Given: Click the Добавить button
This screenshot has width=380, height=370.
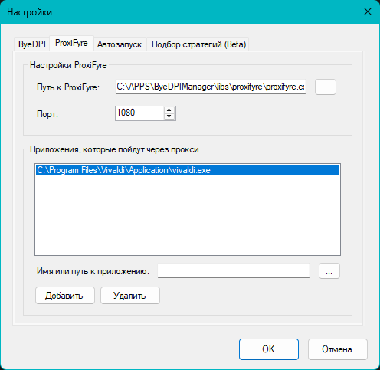Looking at the screenshot, I should [65, 296].
